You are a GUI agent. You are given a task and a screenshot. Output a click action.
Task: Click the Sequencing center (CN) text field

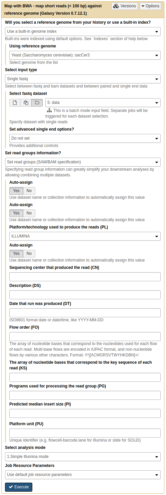click(85, 277)
